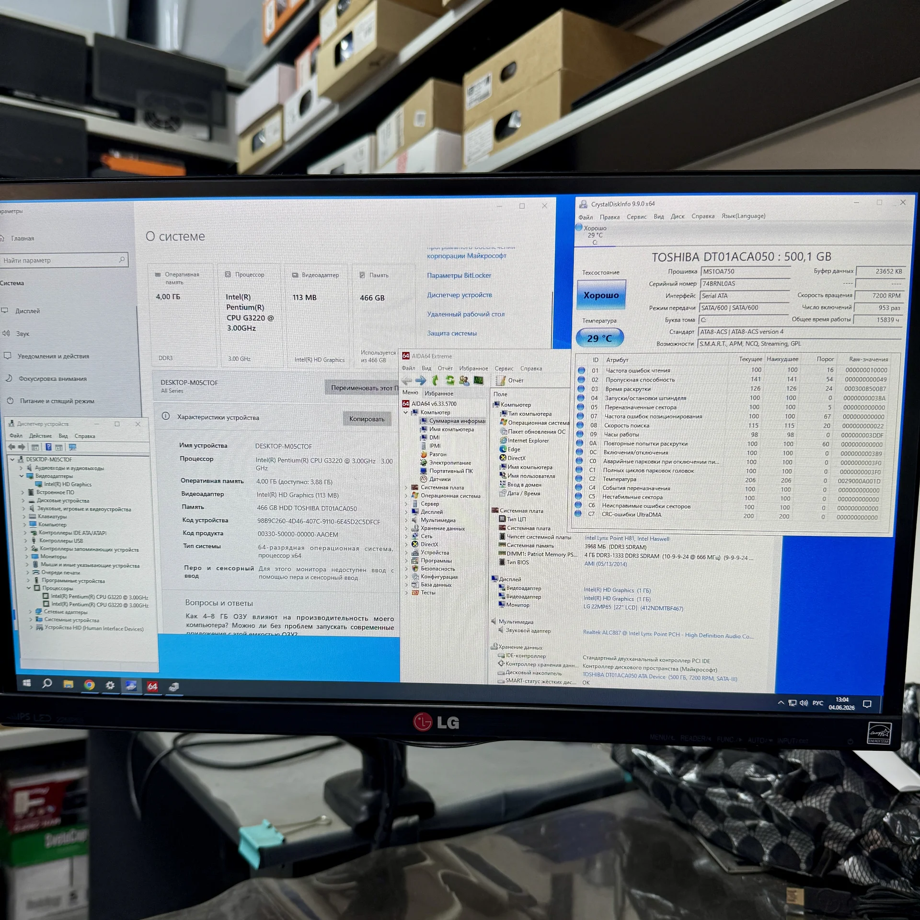Open the Параметры BitLocker link
Viewport: 920px width, 920px height.
pyautogui.click(x=459, y=276)
